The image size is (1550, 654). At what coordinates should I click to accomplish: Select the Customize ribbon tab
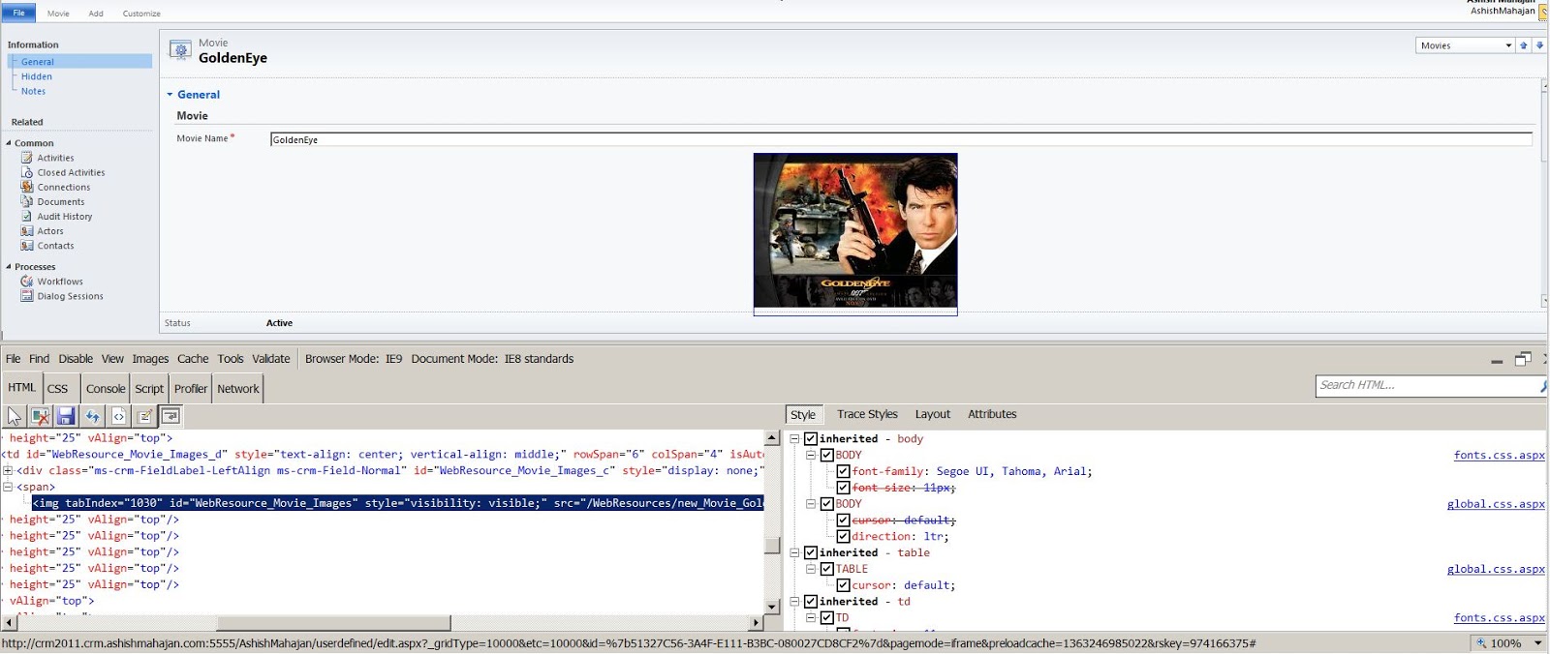(141, 14)
